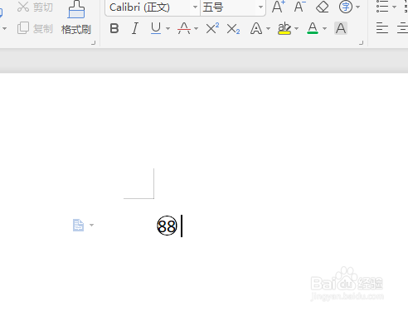Open bullet list dropdown arrow
The image size is (408, 311).
(x=395, y=7)
